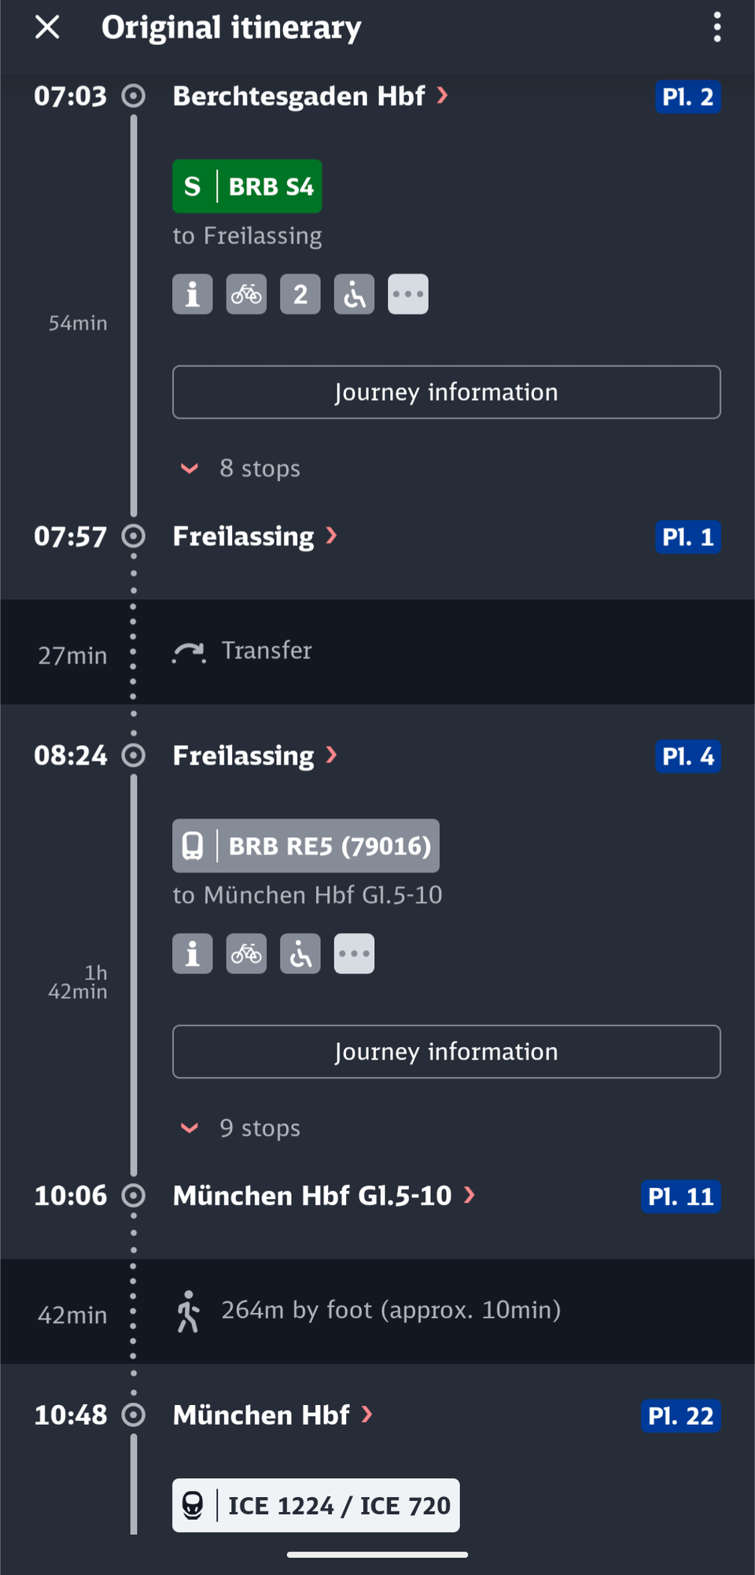This screenshot has height=1575, width=755.
Task: Tap the wheelchair icon under BRB RE5
Action: [300, 953]
